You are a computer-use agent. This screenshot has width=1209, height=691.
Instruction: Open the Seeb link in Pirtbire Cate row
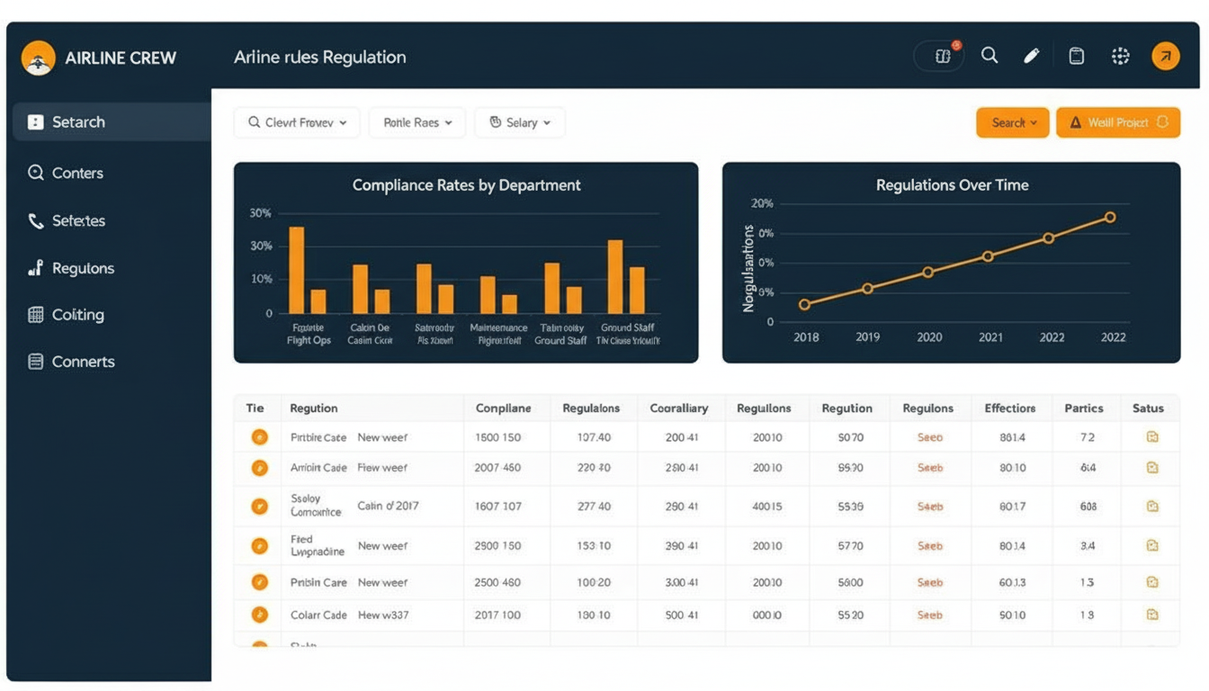click(x=929, y=437)
